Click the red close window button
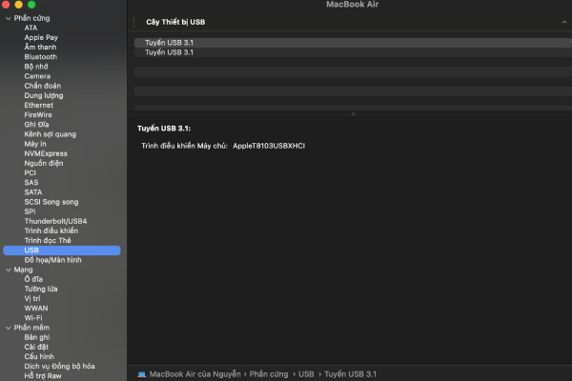 6,5
